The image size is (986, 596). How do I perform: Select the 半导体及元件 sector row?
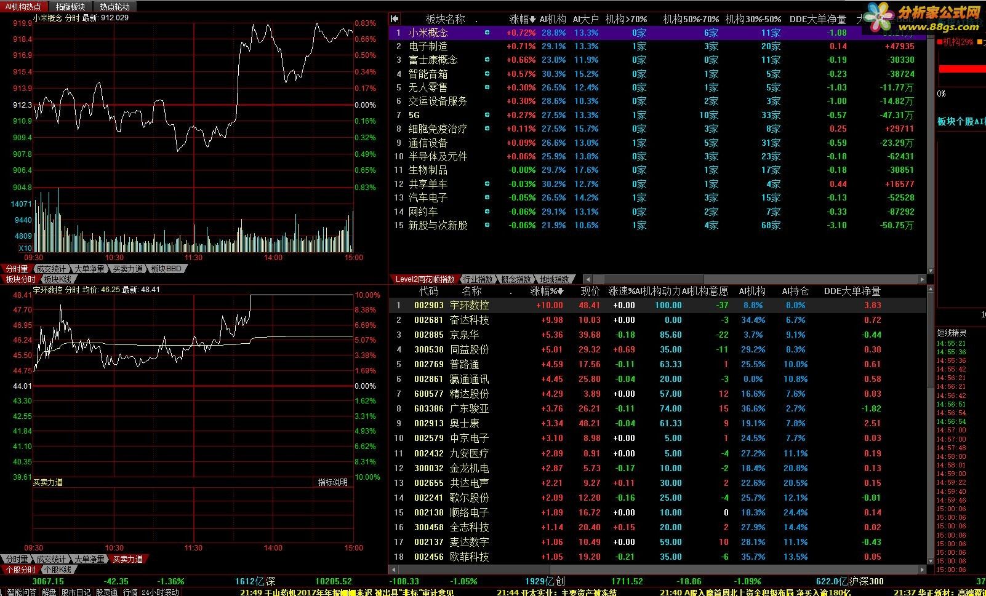(x=657, y=156)
